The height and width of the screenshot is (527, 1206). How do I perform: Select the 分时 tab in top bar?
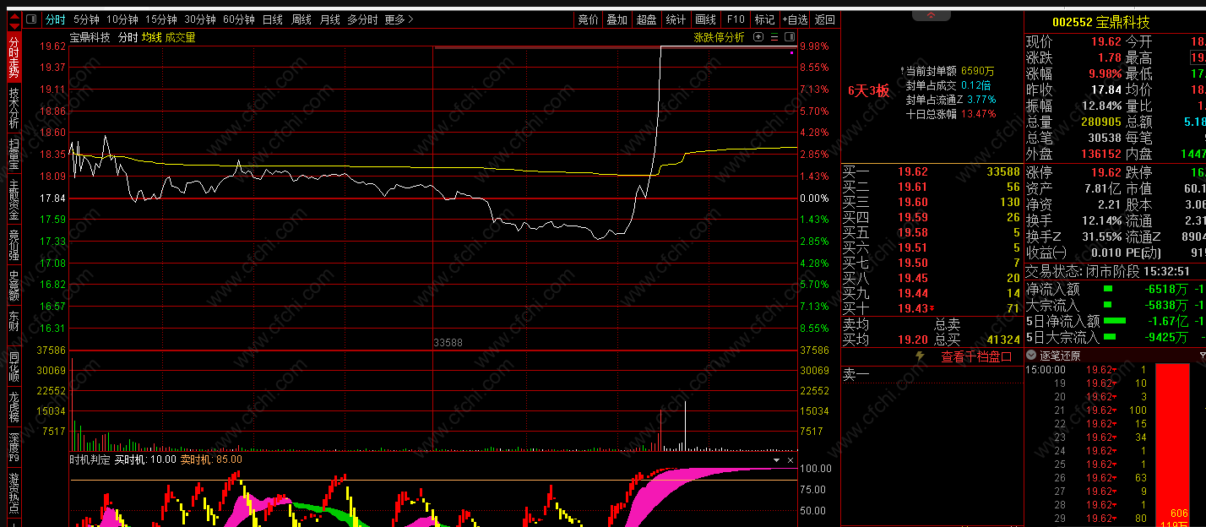point(55,19)
